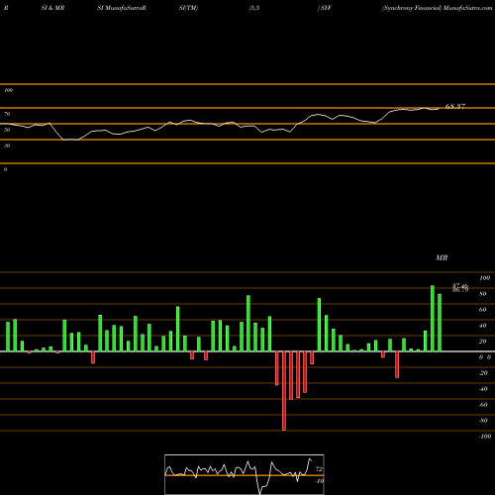Click the 50 label on the RSI axis
The height and width of the screenshot is (495, 495).
click(x=7, y=130)
